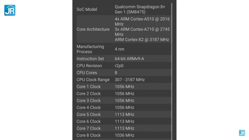Select the CPU Revision row label
This screenshot has width=249, height=140.
coord(89,66)
